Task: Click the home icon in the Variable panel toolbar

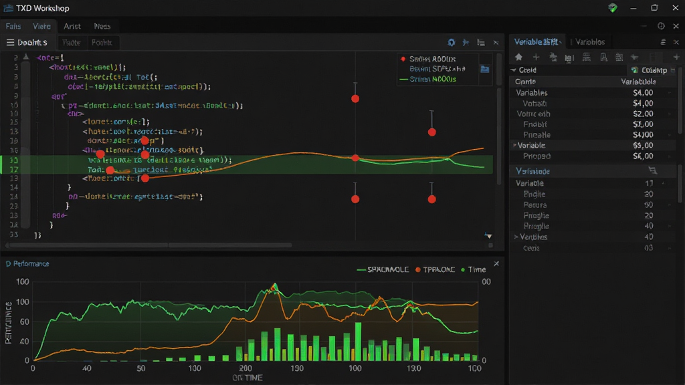Action: coord(518,57)
